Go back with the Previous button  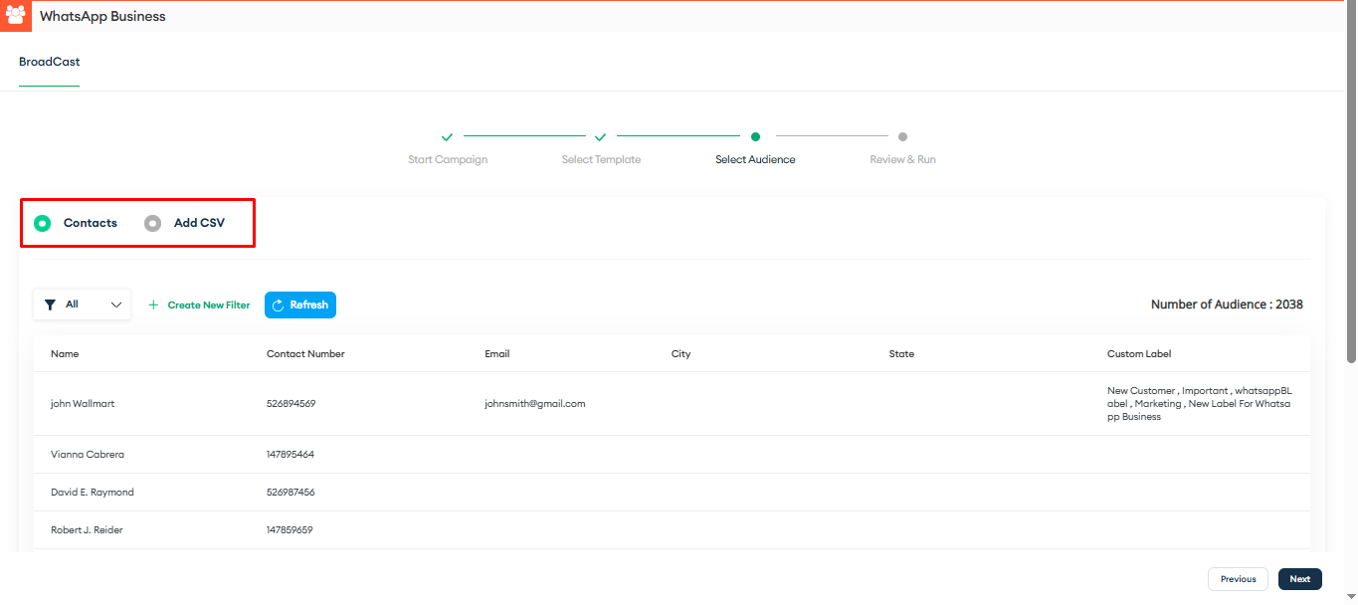[x=1238, y=579]
